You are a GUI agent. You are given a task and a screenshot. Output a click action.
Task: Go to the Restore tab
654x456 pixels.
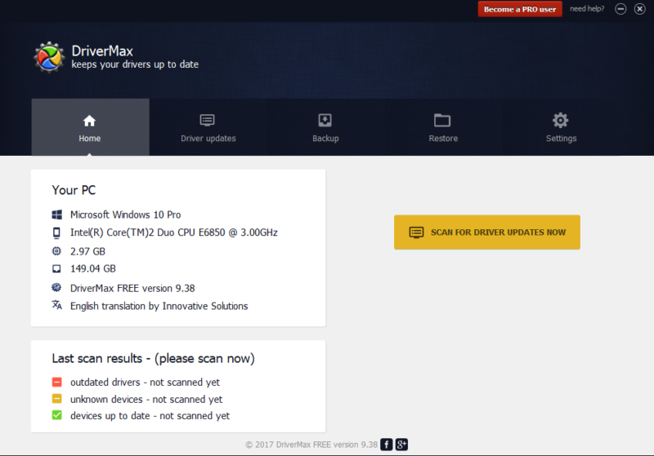pos(443,127)
